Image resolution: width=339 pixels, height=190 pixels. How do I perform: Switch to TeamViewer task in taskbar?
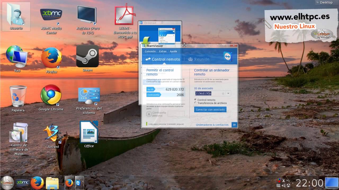click(x=79, y=183)
